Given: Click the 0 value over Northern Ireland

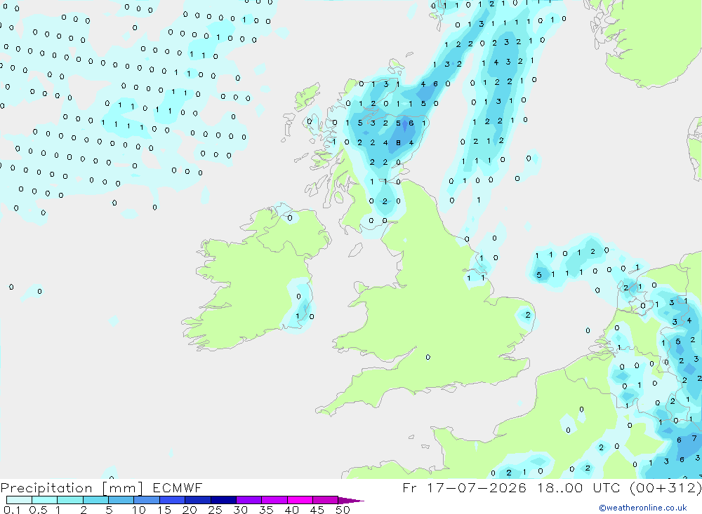Looking at the screenshot, I should click(290, 218).
